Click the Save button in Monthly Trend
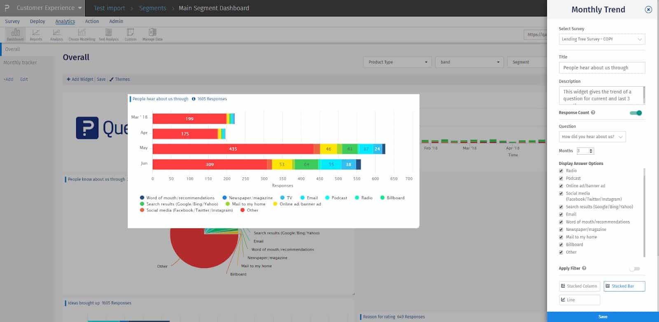Viewport: 659px width, 322px height. [x=603, y=317]
